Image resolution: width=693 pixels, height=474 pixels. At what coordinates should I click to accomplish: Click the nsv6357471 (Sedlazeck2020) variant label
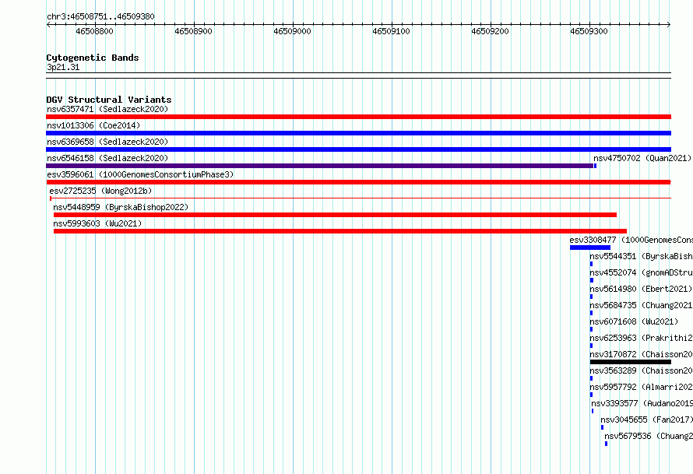click(x=107, y=109)
